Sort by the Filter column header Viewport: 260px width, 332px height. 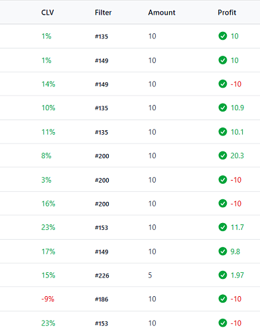103,13
